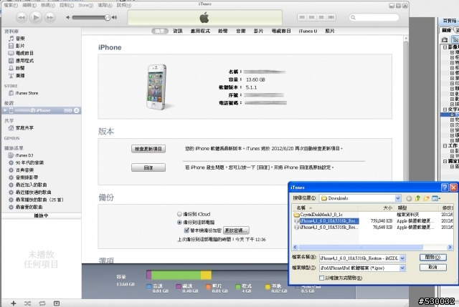Select 電視節目 in the library sidebar

(21, 53)
